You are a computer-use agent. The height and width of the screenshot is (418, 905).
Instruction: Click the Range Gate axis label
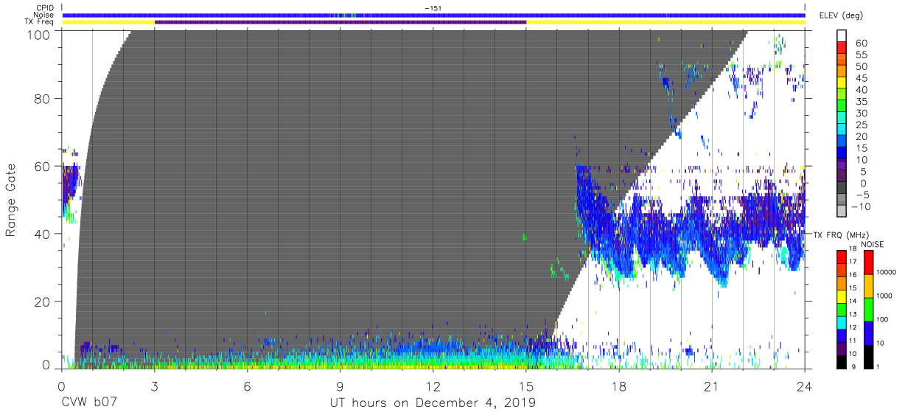pyautogui.click(x=11, y=200)
